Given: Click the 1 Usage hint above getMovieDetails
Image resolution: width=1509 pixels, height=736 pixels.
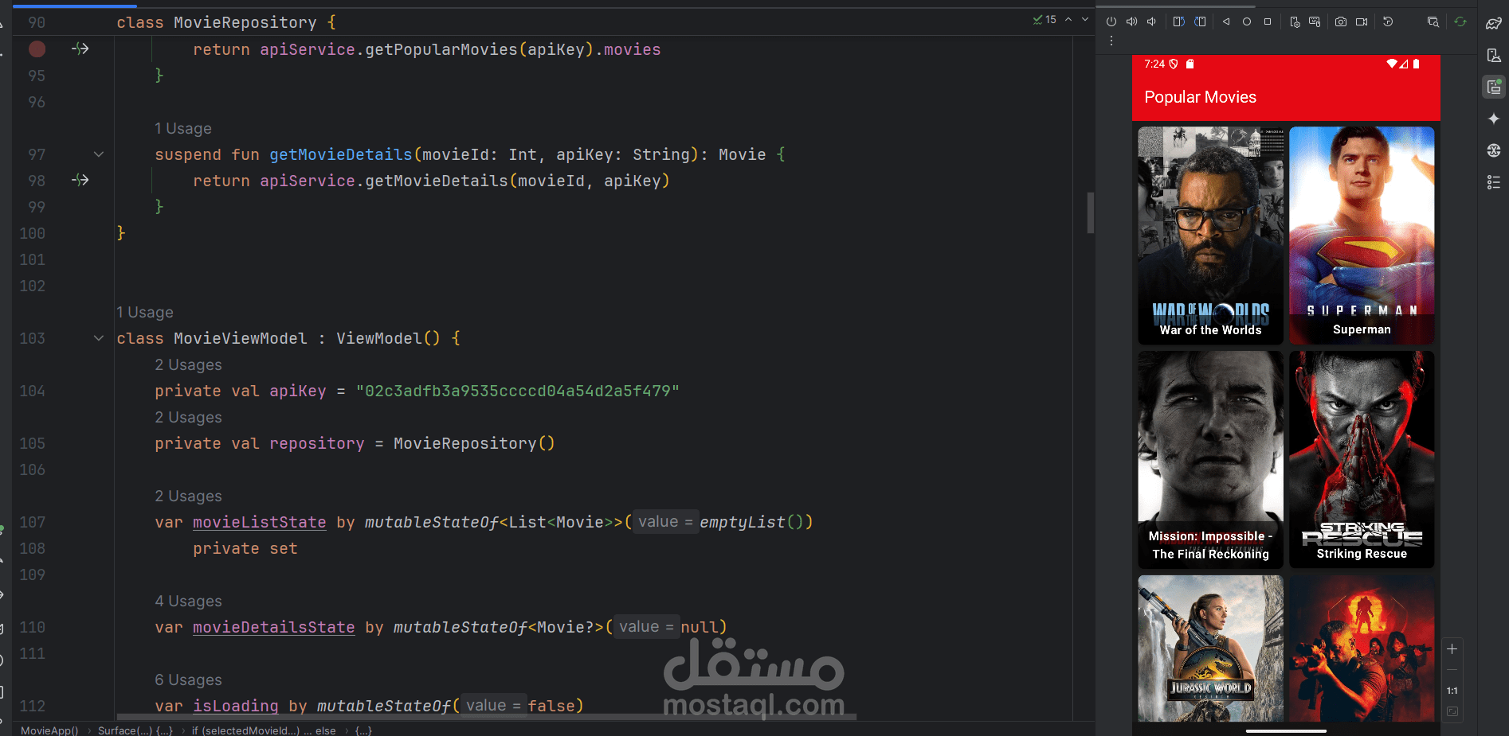Looking at the screenshot, I should (x=183, y=129).
